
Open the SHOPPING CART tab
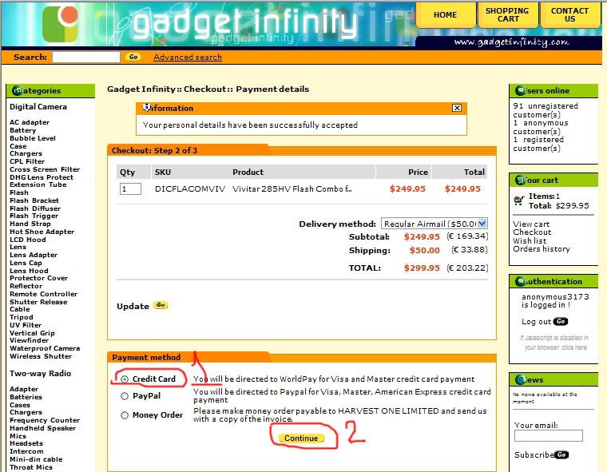(x=507, y=14)
